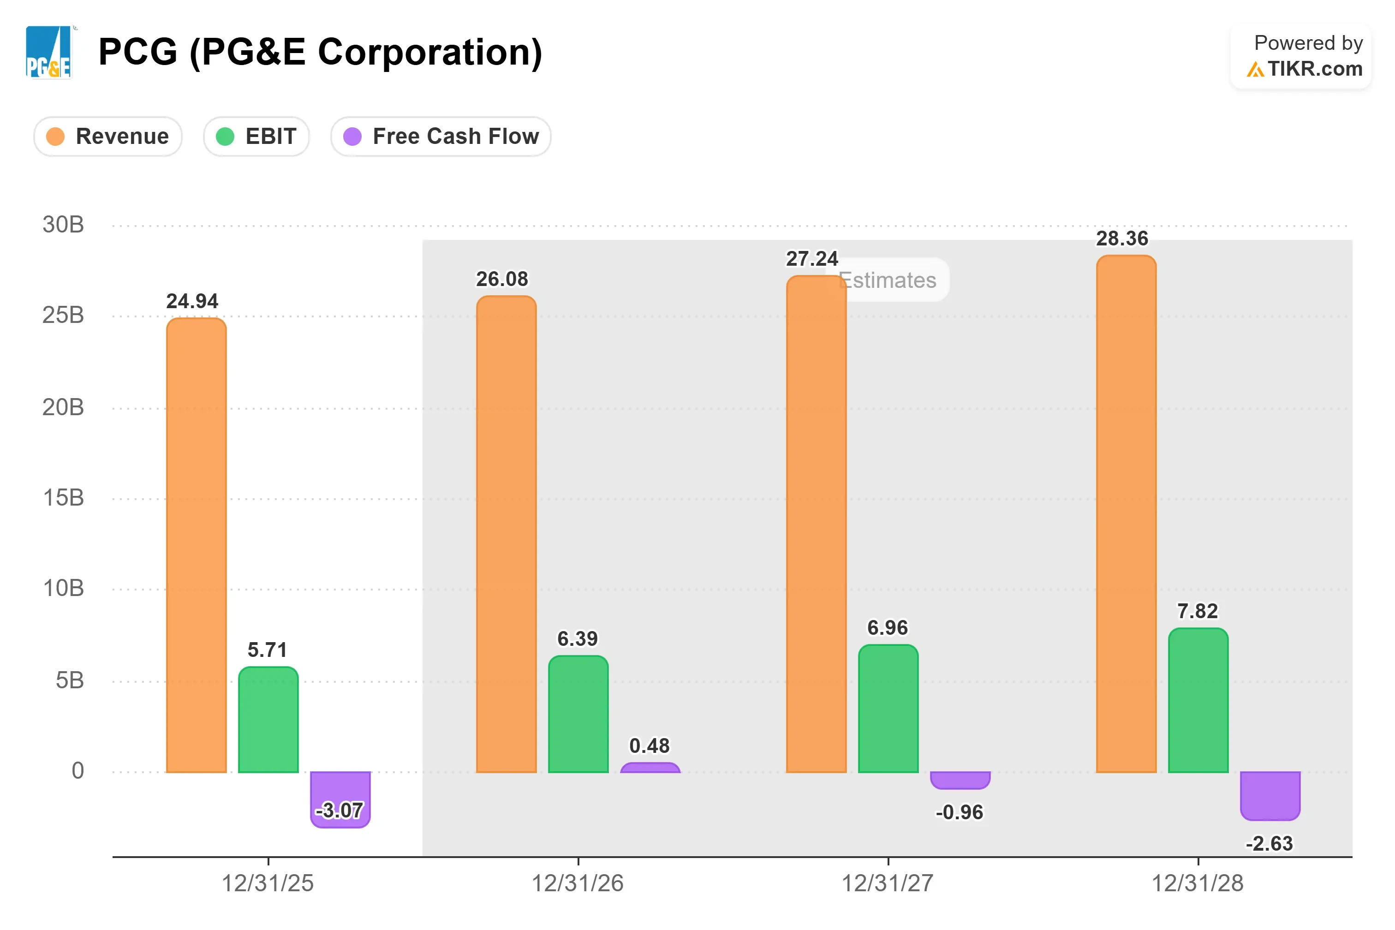Click the 0.48 free cash flow label

650,745
